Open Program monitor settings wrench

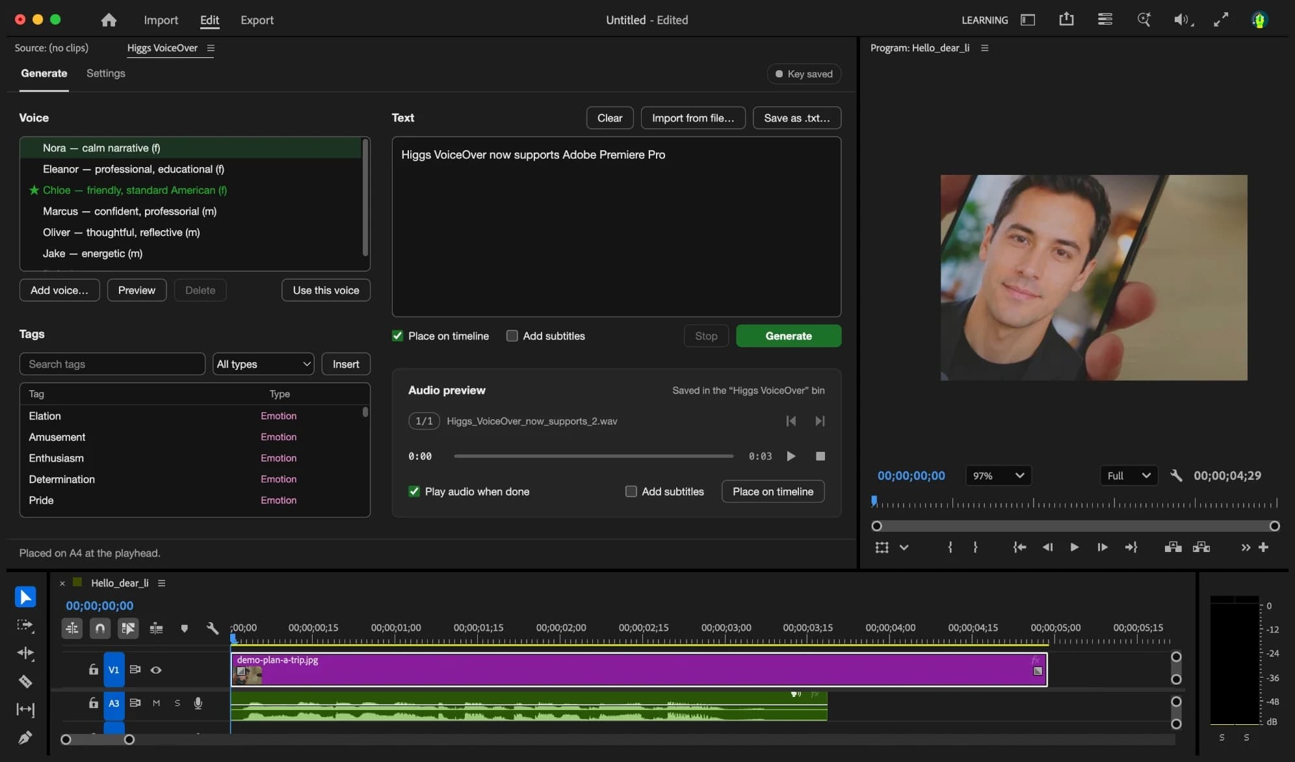[x=1176, y=475]
